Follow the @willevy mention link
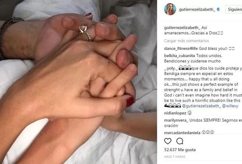 (x=230, y=106)
